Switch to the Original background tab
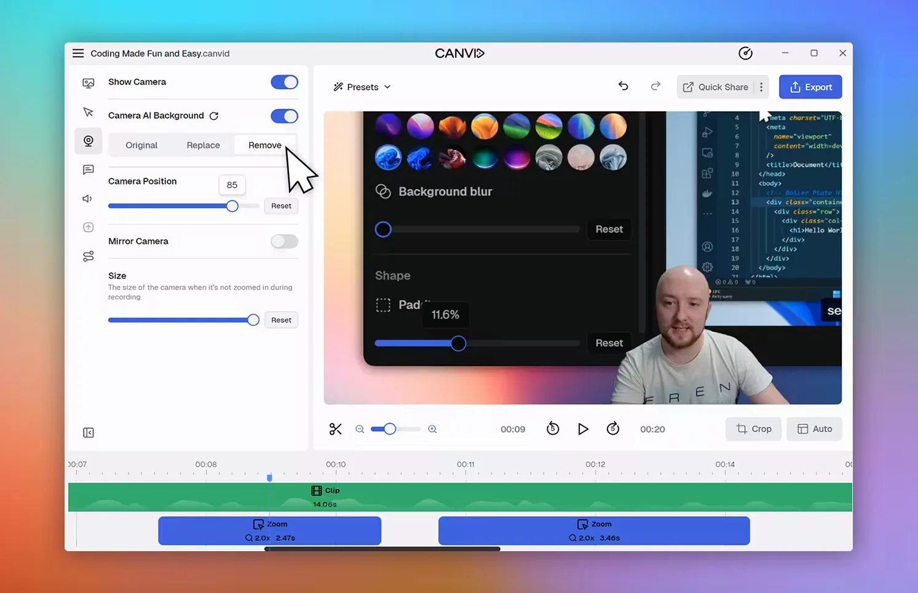The image size is (918, 593). 141,145
